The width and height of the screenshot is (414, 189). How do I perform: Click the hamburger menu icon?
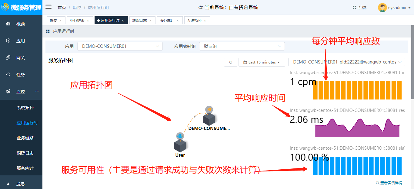[48, 7]
